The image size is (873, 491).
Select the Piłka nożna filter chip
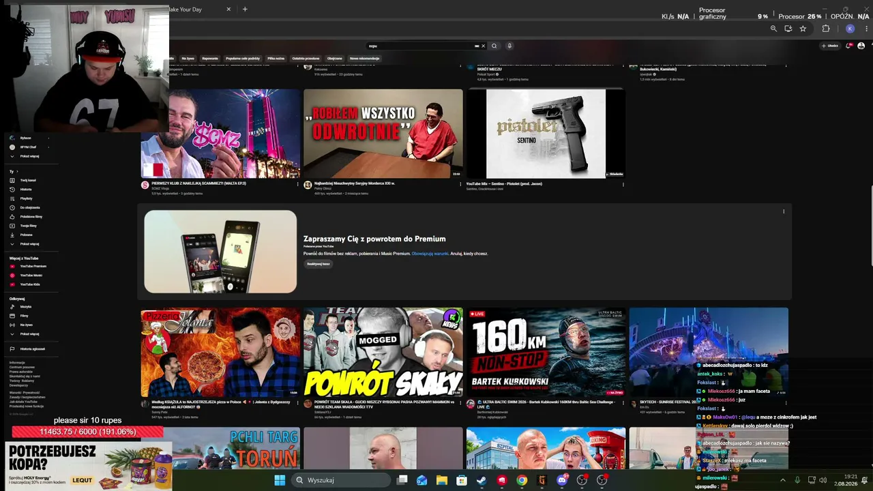[276, 59]
